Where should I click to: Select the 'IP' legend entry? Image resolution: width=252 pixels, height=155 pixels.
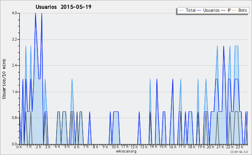coord(229,10)
